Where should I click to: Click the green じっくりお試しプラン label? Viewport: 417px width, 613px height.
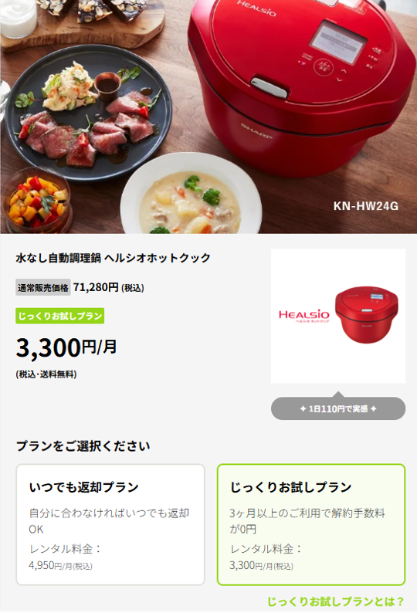60,316
